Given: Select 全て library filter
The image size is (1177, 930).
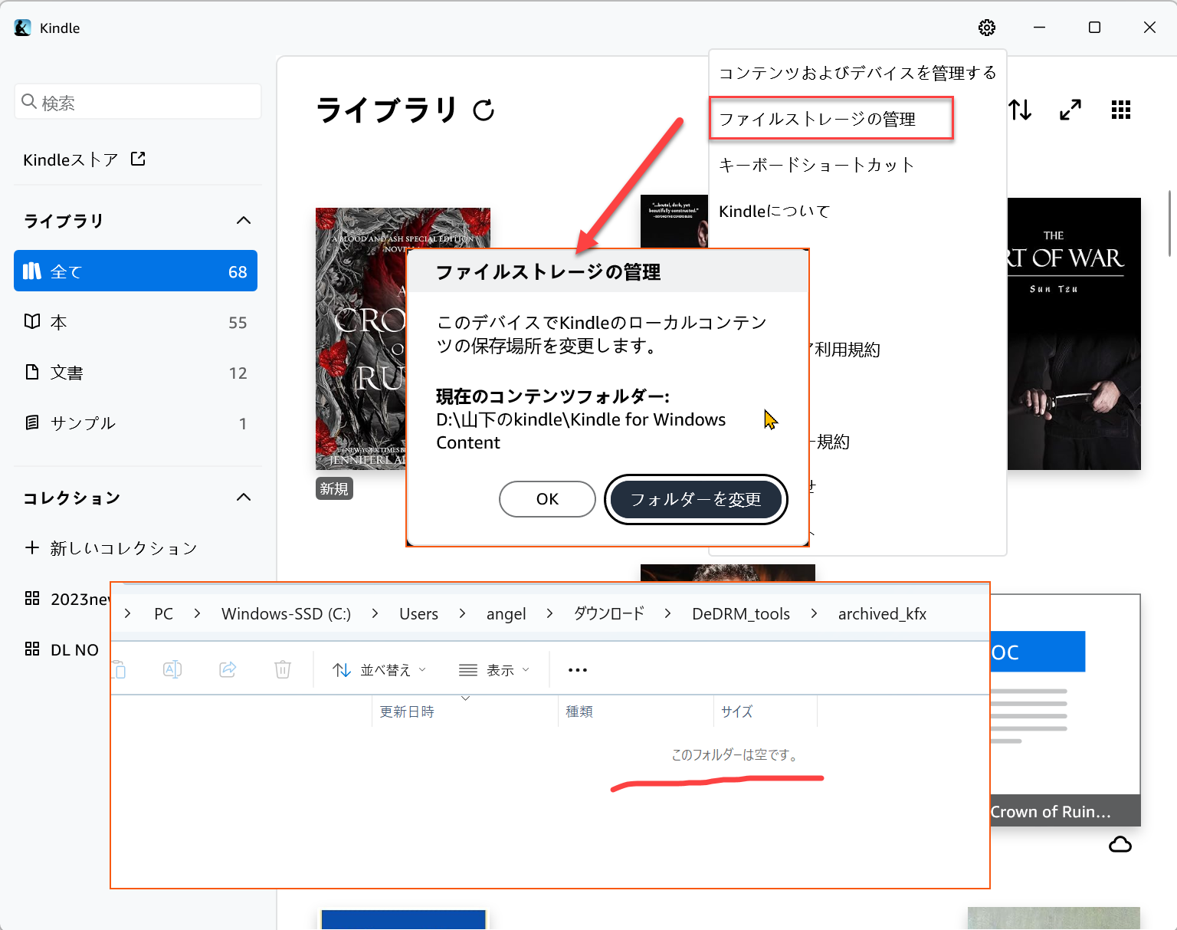Looking at the screenshot, I should (136, 271).
